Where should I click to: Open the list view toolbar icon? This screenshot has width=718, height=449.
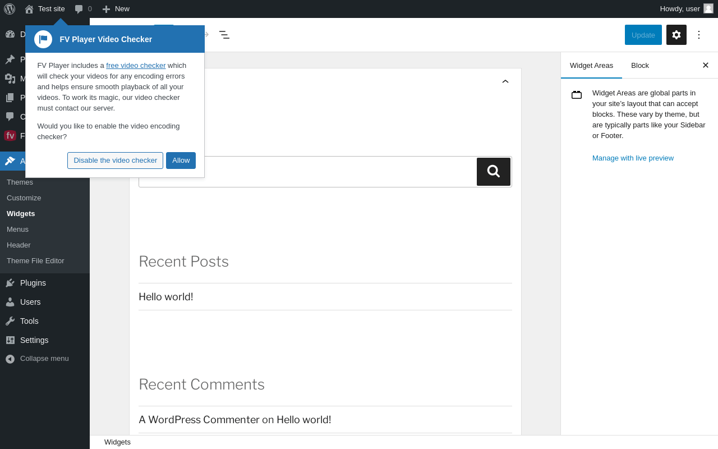[x=224, y=35]
